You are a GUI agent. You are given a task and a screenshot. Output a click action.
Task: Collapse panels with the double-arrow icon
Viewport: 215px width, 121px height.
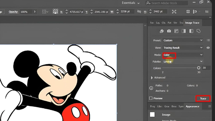pos(210,17)
